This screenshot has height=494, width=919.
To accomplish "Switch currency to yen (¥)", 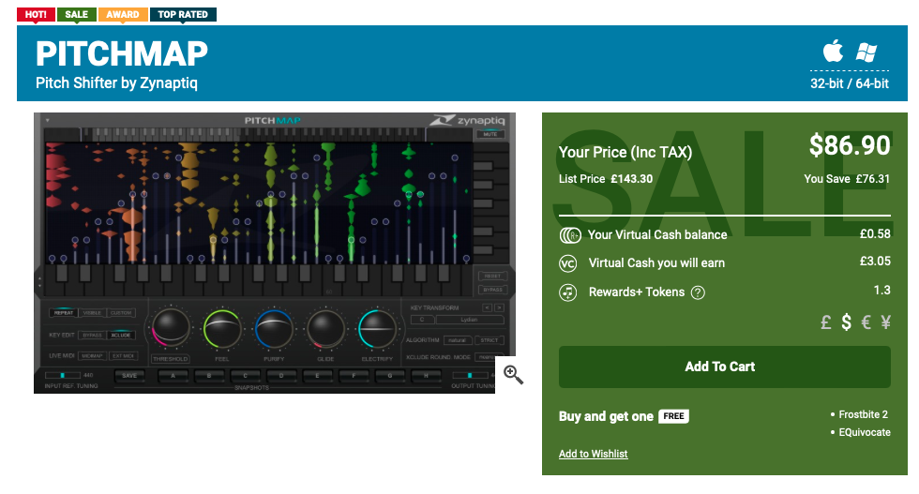I will 885,322.
